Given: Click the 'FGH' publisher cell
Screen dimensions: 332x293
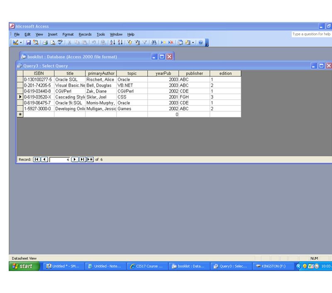Looking at the screenshot, I should click(x=194, y=97).
